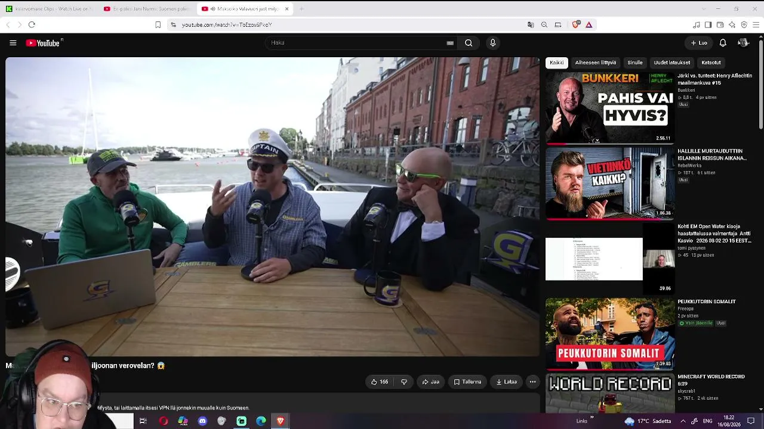764x429 pixels.
Task: Open the Bunkkeri Pahis vai Hyvis thumbnail
Action: coord(610,108)
